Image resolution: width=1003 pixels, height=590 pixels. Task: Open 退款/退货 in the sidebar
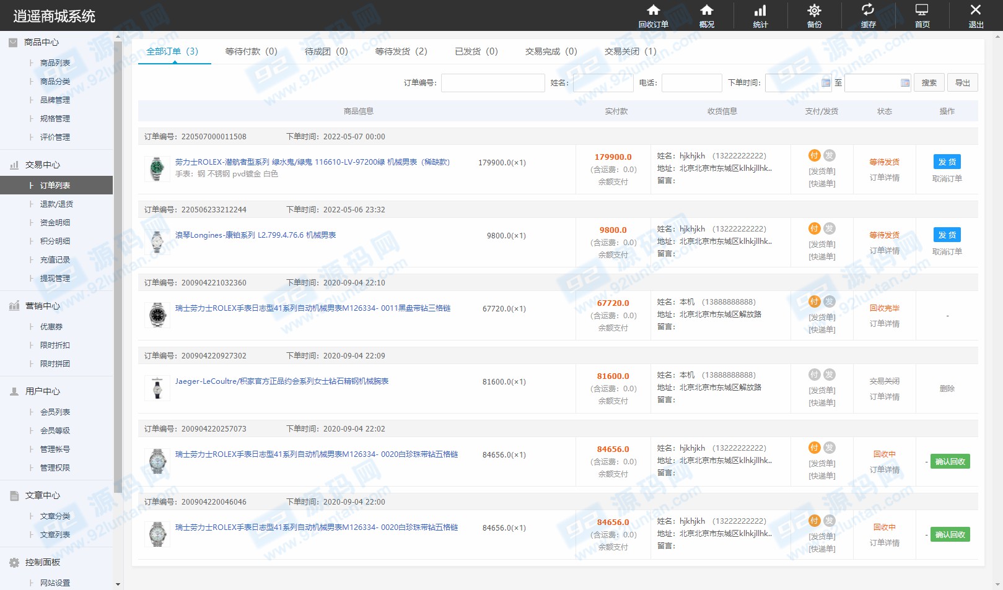point(56,204)
